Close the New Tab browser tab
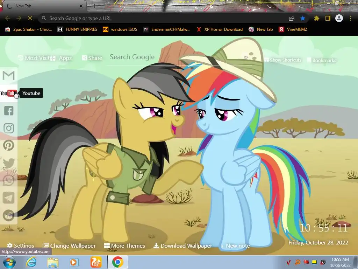The height and width of the screenshot is (269, 358). click(x=81, y=6)
